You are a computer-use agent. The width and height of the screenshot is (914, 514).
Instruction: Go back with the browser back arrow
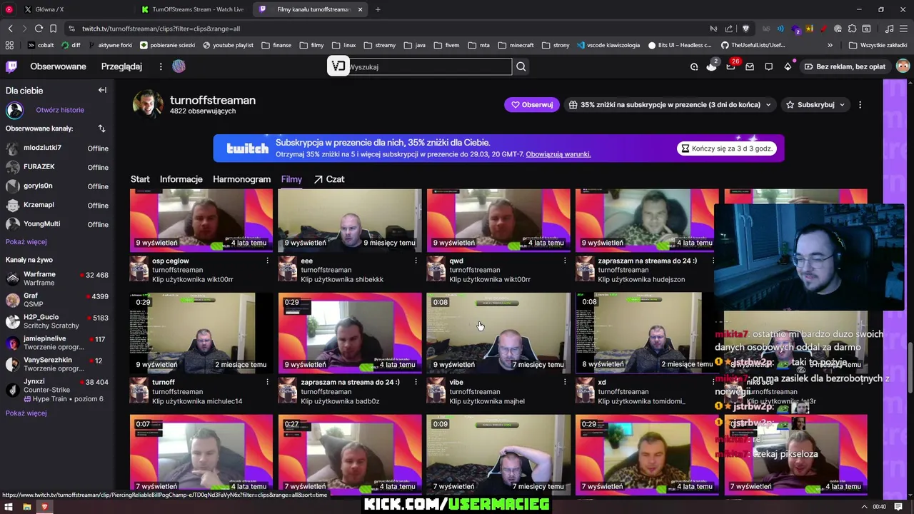(x=10, y=29)
